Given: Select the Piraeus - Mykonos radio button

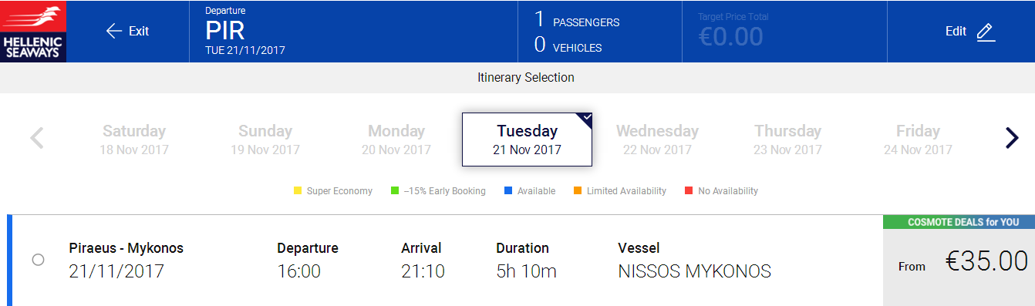Looking at the screenshot, I should tap(38, 261).
